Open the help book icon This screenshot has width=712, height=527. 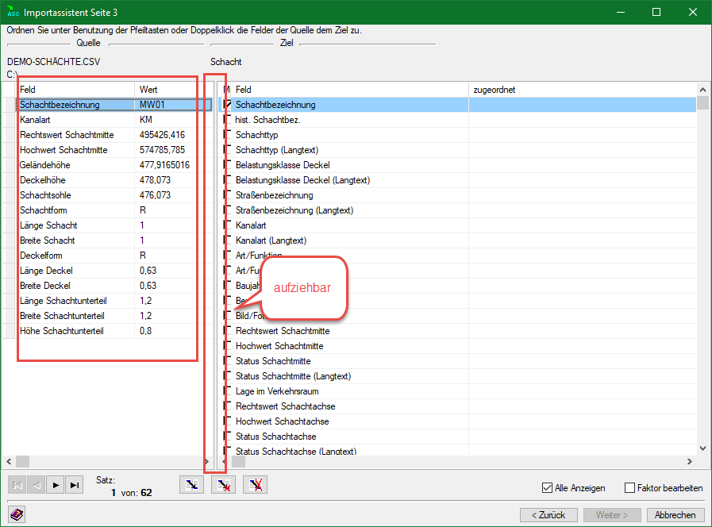17,514
